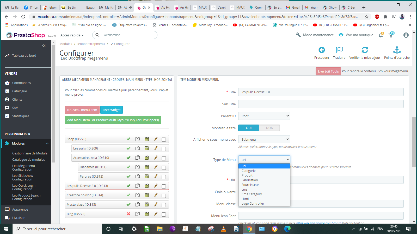
Task: Click the Precedent back arrow icon
Action: [x=322, y=50]
